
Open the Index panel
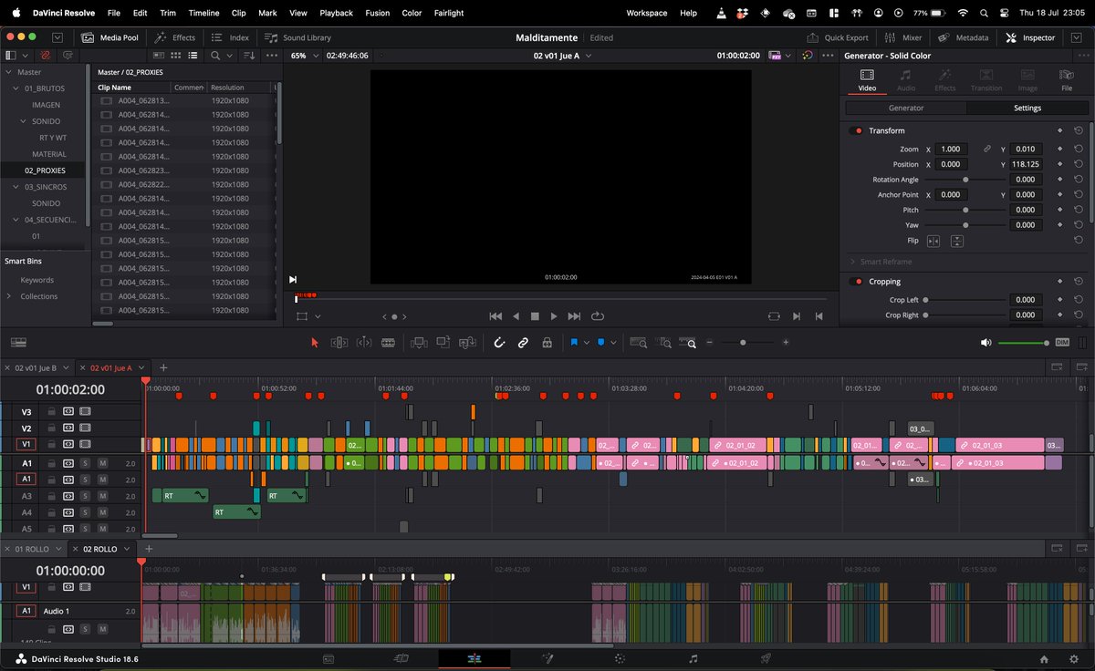click(x=230, y=37)
